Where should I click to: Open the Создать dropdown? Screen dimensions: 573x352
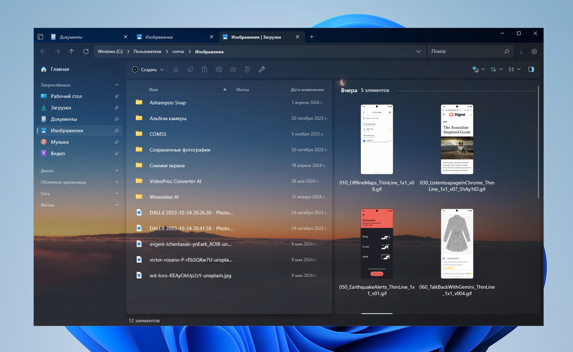coord(148,69)
